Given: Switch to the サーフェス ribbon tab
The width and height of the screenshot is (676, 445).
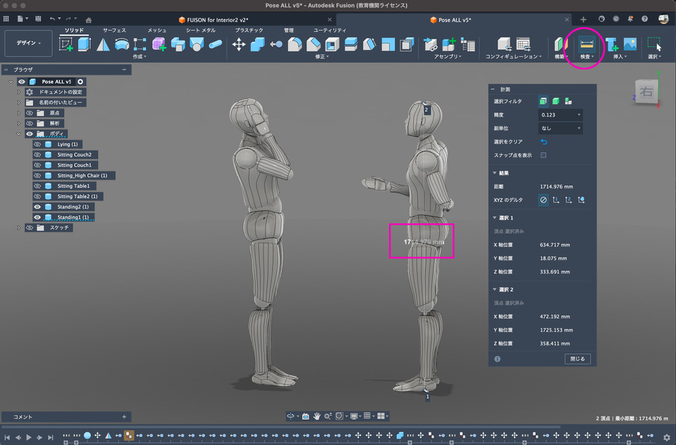Looking at the screenshot, I should pos(114,30).
